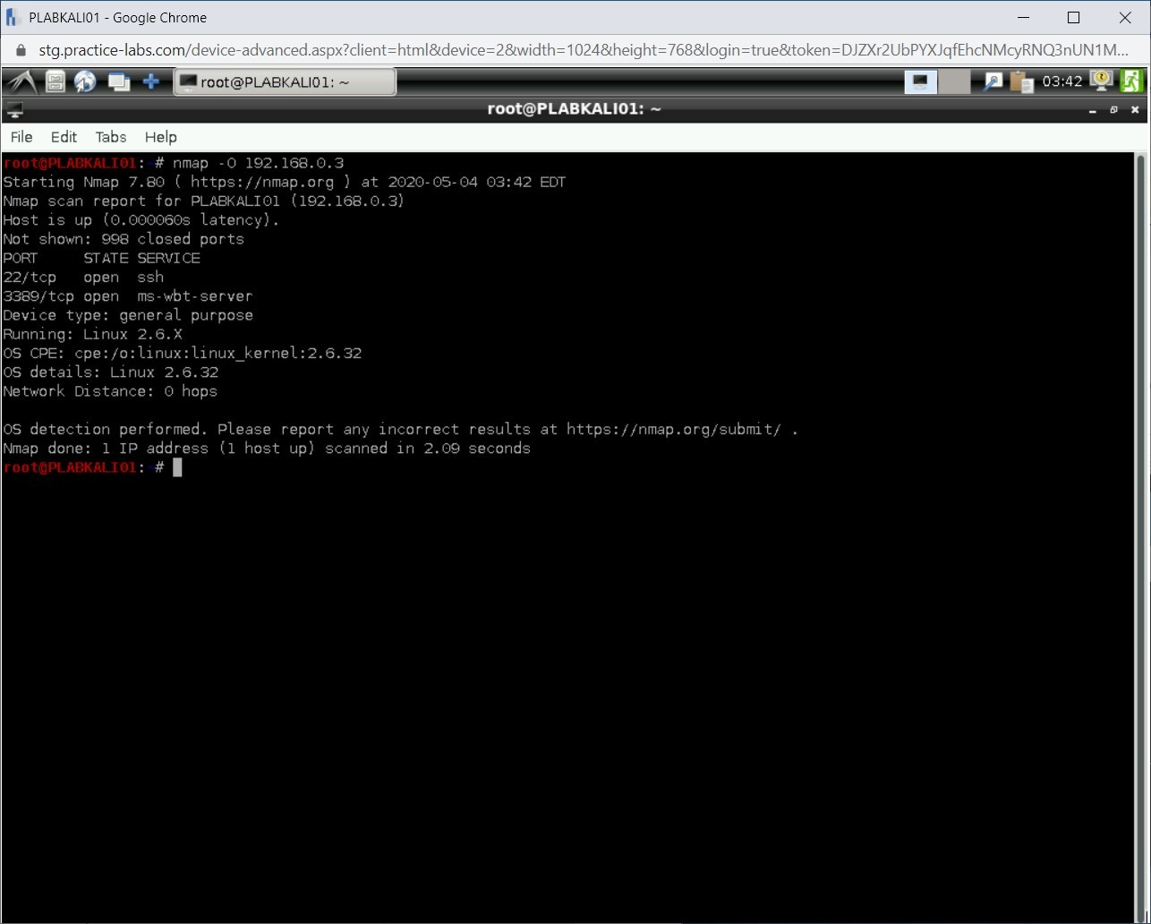Switch to first workspace in pager
This screenshot has height=924, width=1151.
[x=920, y=82]
